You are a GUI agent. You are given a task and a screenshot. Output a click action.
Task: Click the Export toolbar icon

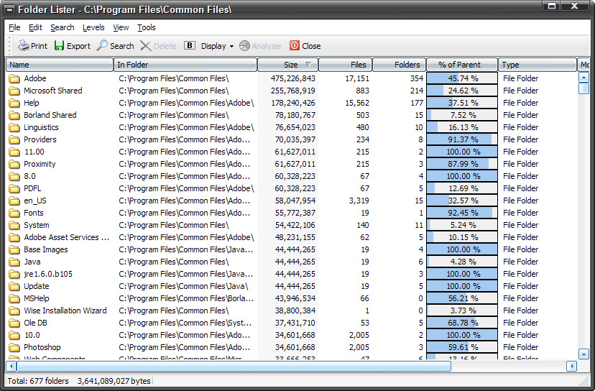point(60,46)
